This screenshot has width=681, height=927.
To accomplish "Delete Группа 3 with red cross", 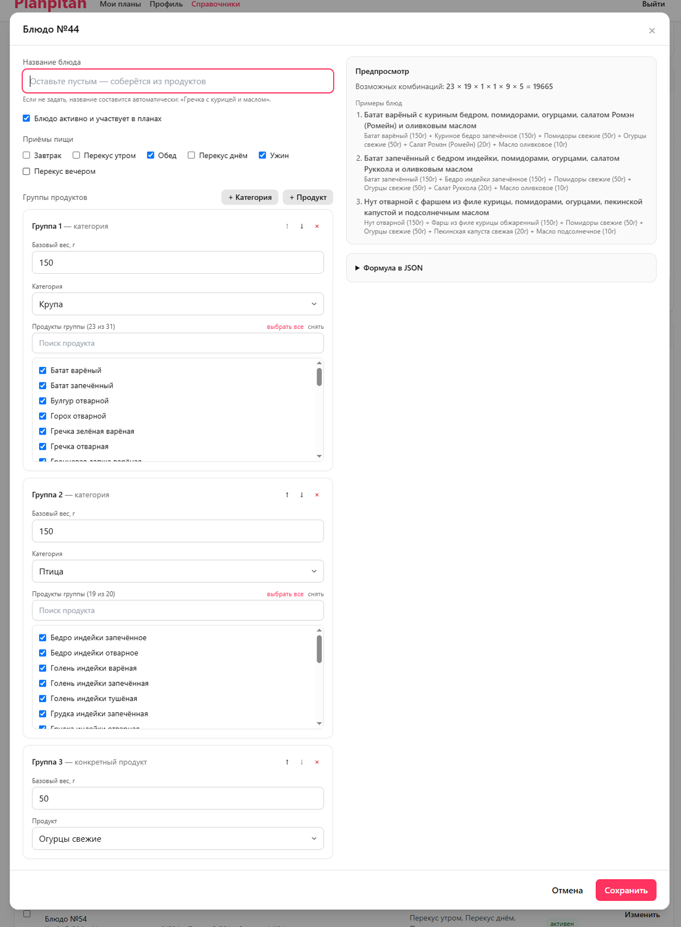I will 317,762.
